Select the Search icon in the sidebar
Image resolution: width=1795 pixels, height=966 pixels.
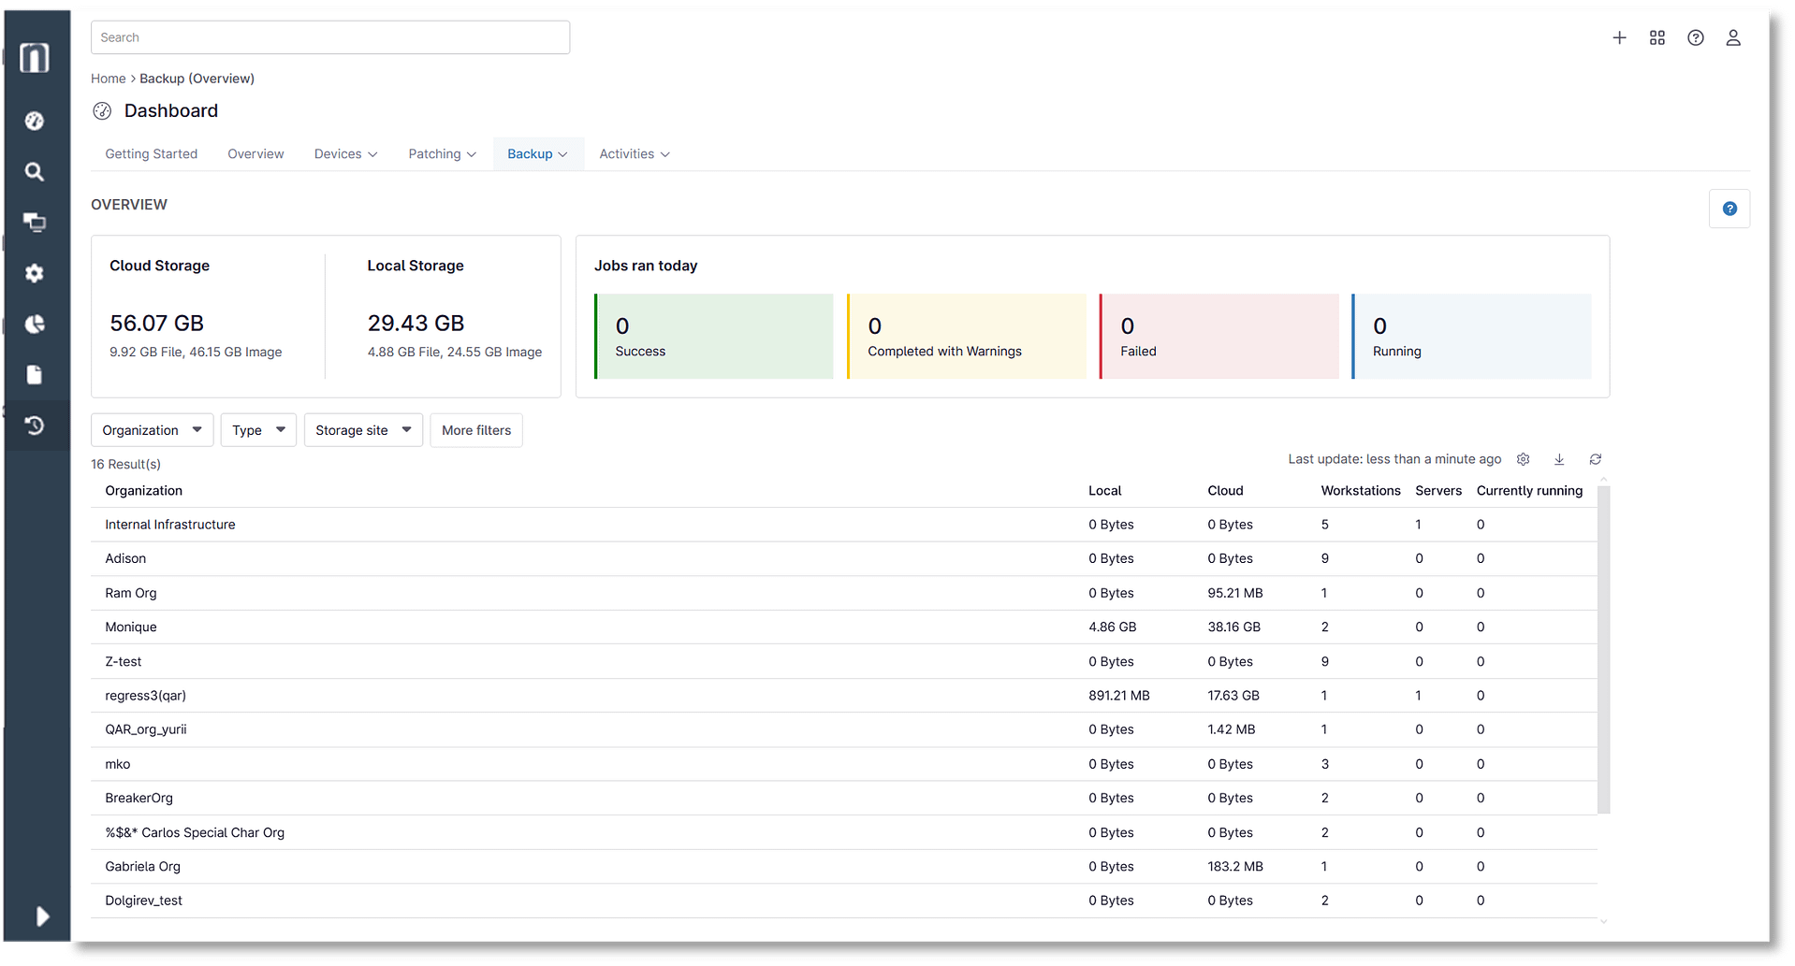35,171
